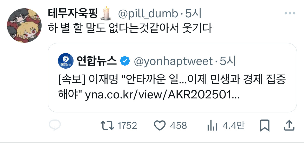
Task: Open the three-dot more options menu
Action: 290,13
